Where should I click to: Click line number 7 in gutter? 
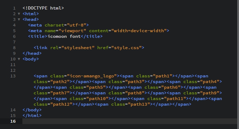(x=14, y=42)
